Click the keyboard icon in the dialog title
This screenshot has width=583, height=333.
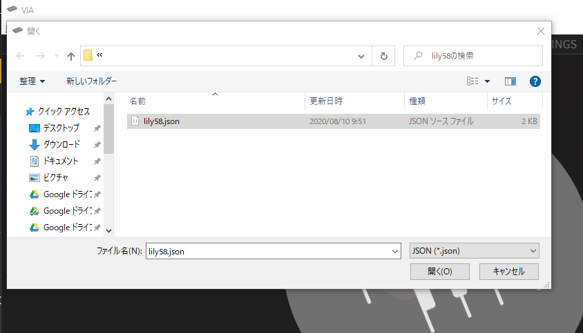pyautogui.click(x=17, y=30)
